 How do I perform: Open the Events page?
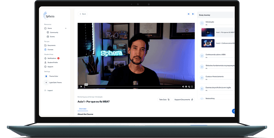point(51,37)
